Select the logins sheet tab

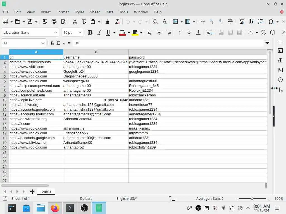[x=46, y=191]
